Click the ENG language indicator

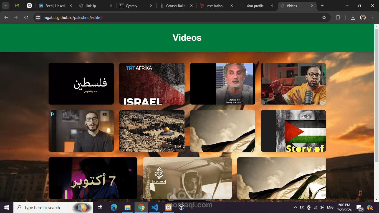click(330, 207)
